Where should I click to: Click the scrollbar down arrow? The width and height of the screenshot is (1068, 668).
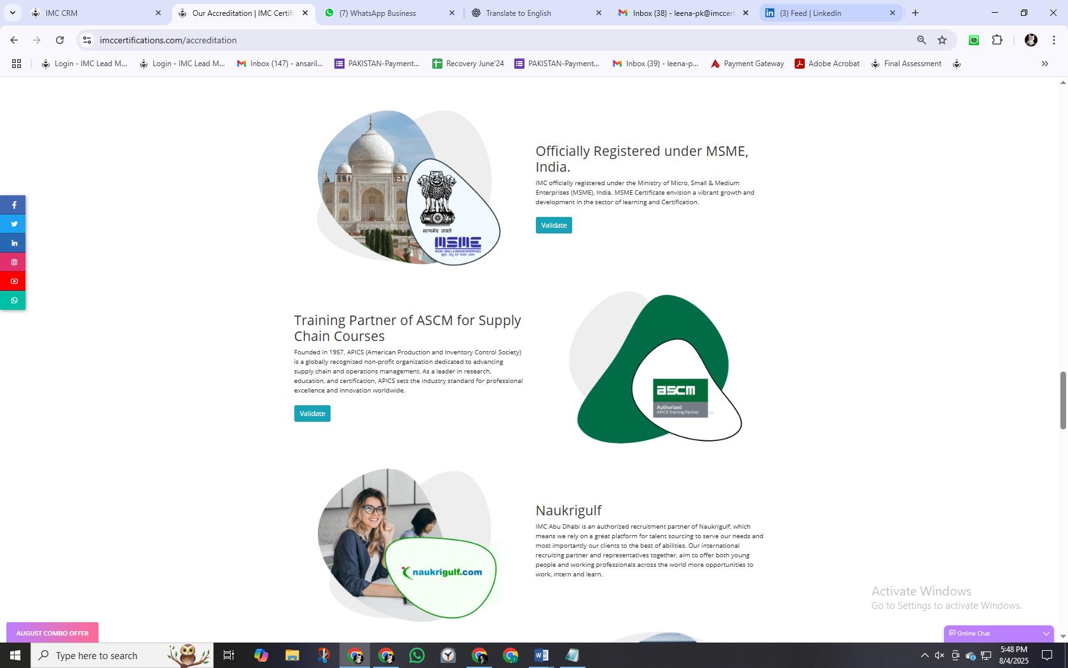[1062, 636]
